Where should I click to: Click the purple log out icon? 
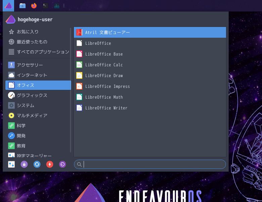pos(62,164)
